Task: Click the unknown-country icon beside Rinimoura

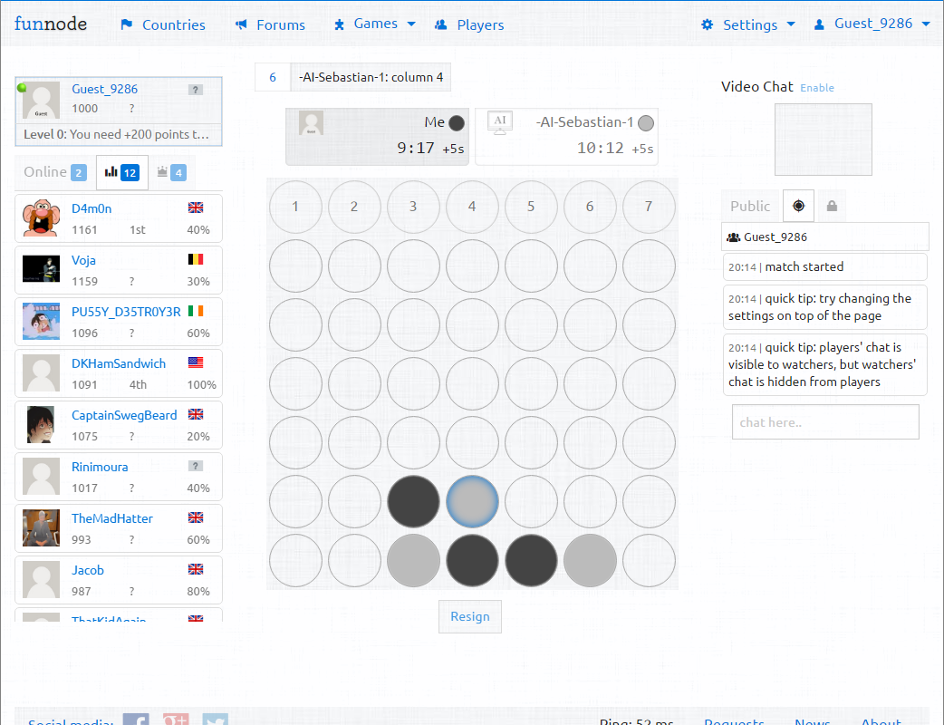Action: pos(196,466)
